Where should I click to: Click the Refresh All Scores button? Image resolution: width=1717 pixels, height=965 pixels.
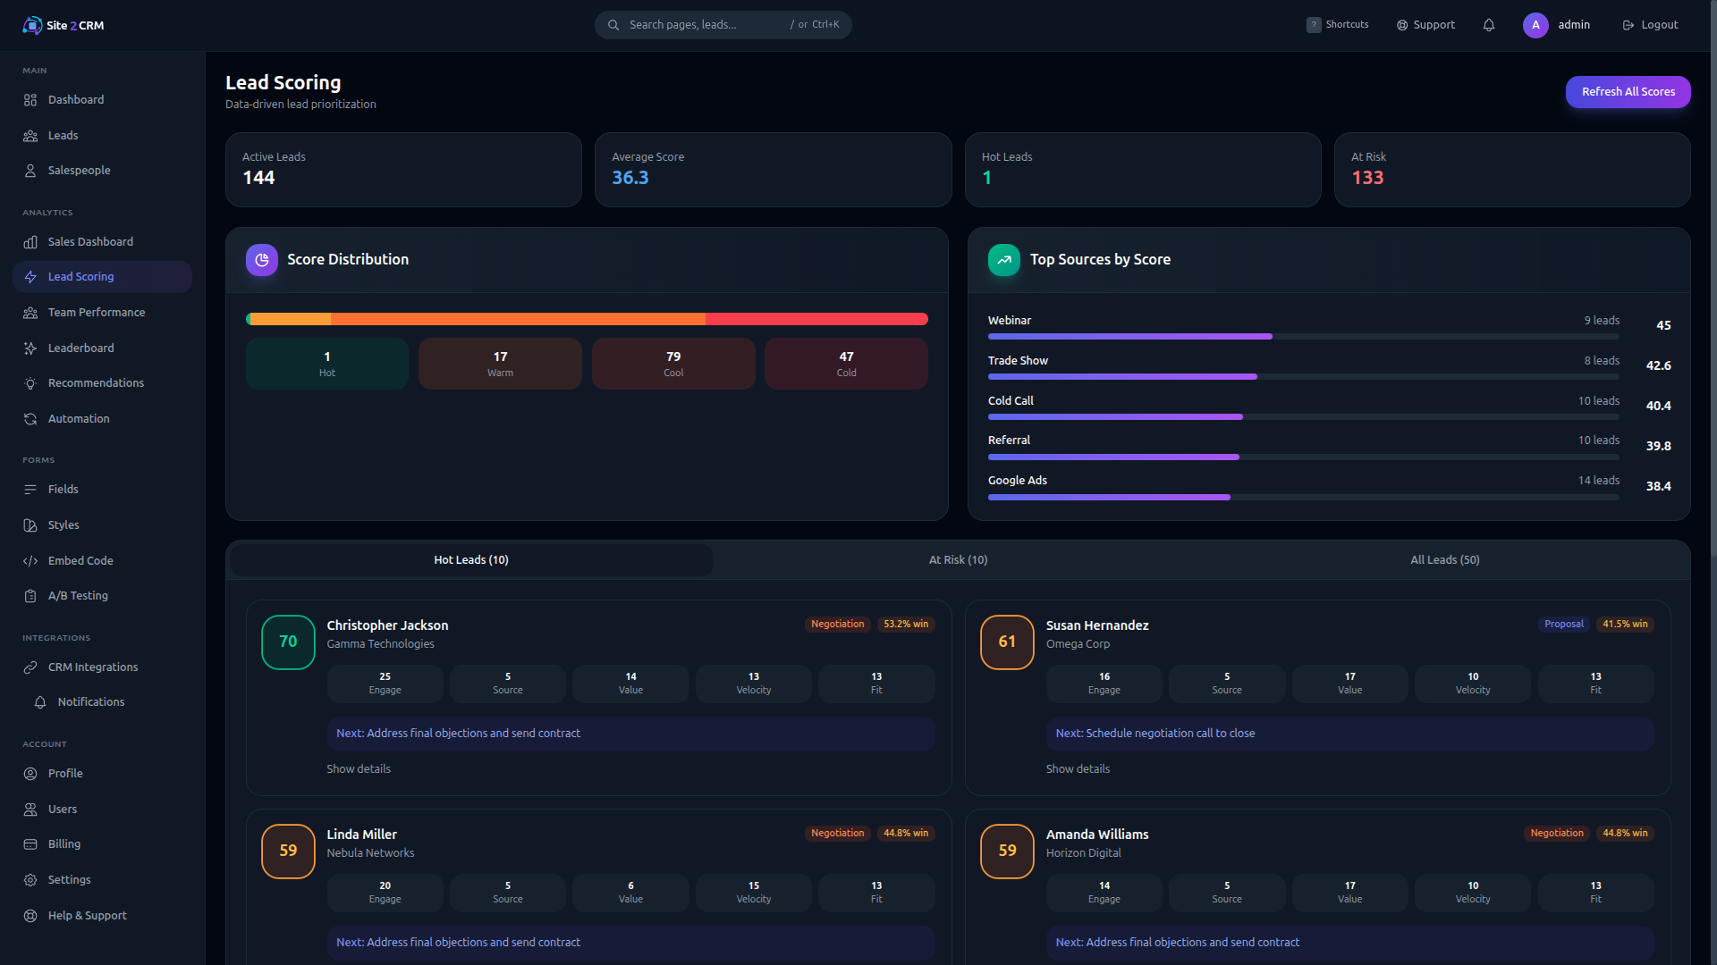(1628, 92)
